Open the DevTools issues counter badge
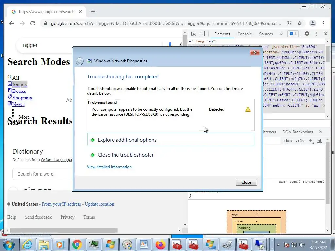Viewport: 335px width, 251px height. click(293, 34)
